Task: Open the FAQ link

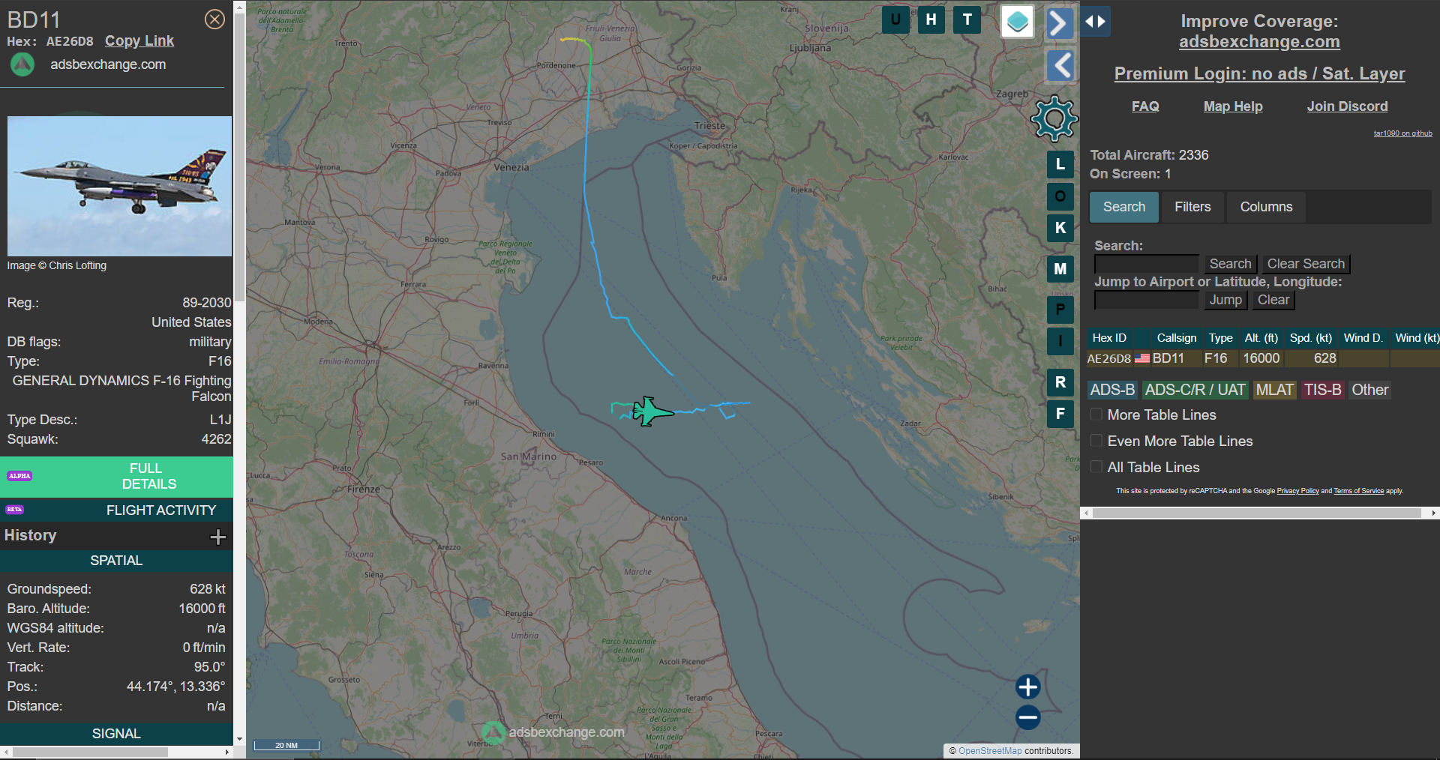Action: point(1145,106)
